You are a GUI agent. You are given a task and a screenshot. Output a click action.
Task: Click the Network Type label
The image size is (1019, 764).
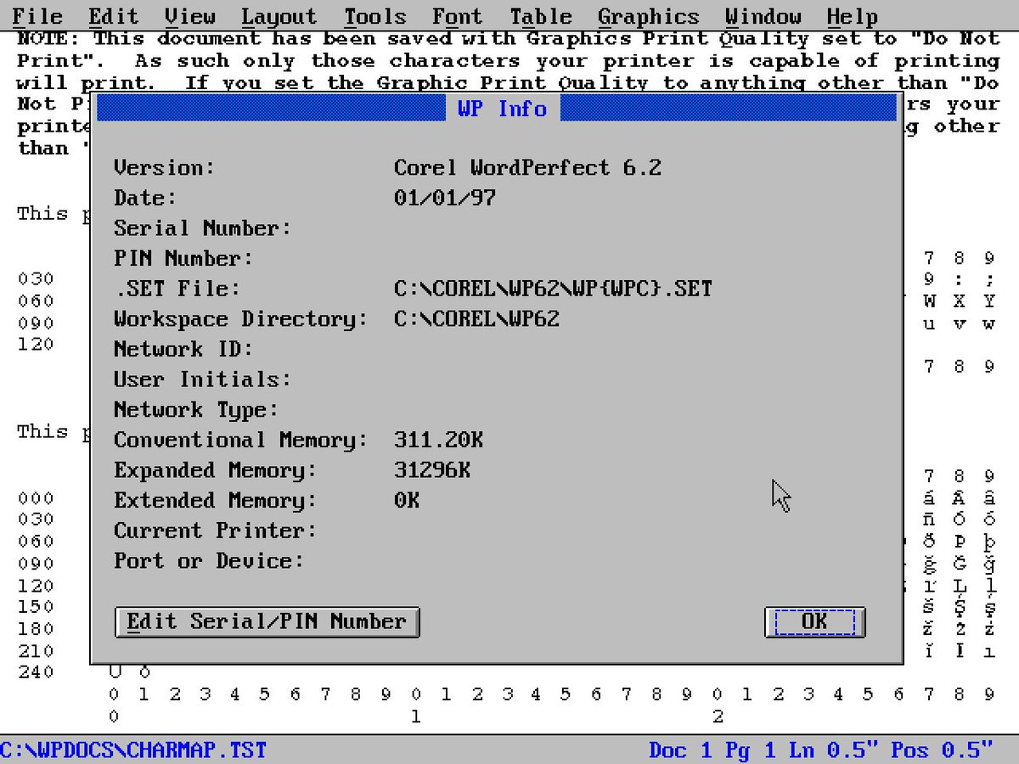point(196,410)
